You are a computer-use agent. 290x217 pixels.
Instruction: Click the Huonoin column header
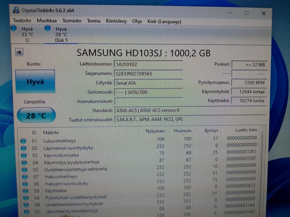pyautogui.click(x=182, y=131)
